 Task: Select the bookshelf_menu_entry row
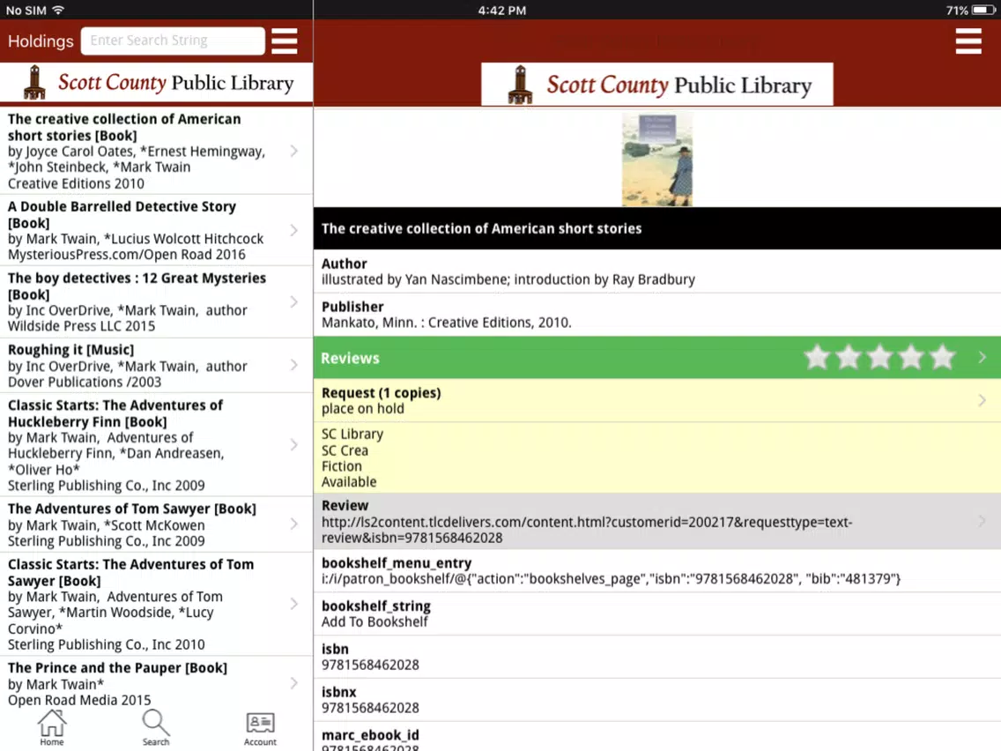click(657, 571)
